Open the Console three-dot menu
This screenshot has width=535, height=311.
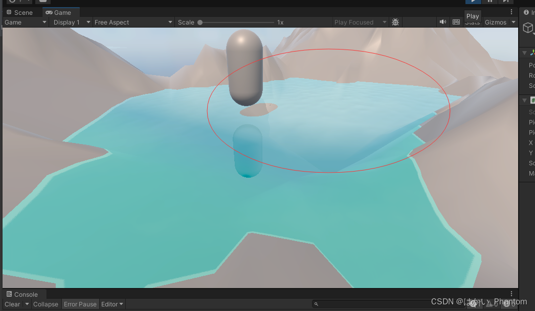coord(511,294)
